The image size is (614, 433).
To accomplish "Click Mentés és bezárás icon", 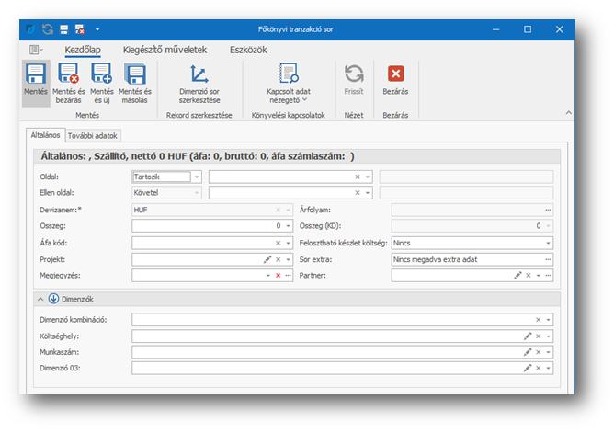I will [x=69, y=75].
